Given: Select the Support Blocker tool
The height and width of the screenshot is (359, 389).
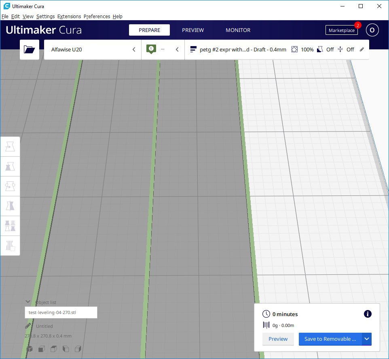Looking at the screenshot, I should (x=10, y=246).
